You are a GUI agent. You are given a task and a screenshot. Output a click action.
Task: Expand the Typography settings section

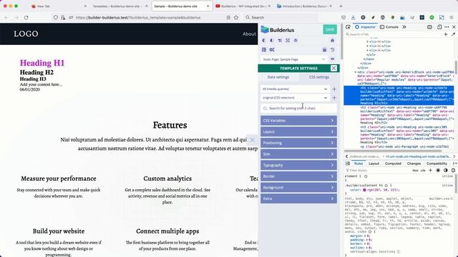pos(298,165)
